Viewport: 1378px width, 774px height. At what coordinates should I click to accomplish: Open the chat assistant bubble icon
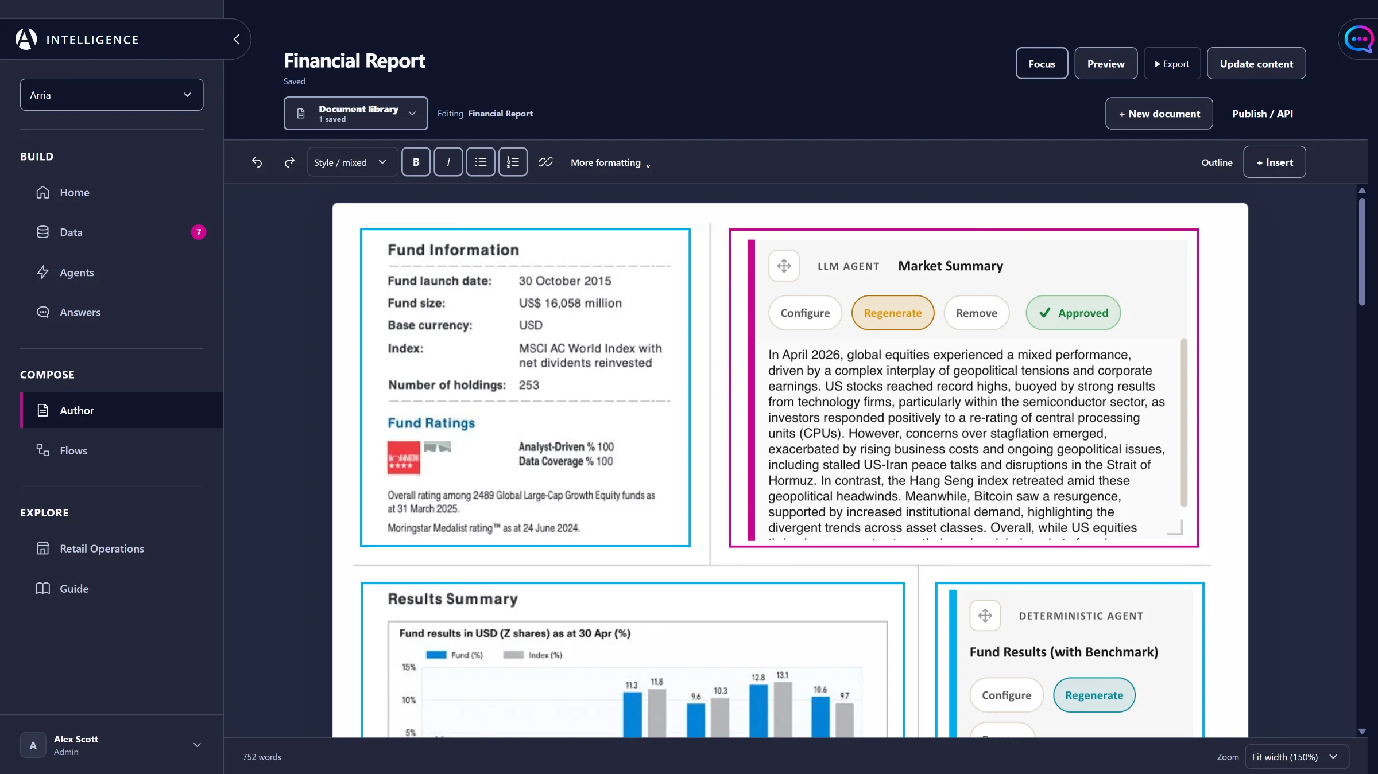[1358, 40]
